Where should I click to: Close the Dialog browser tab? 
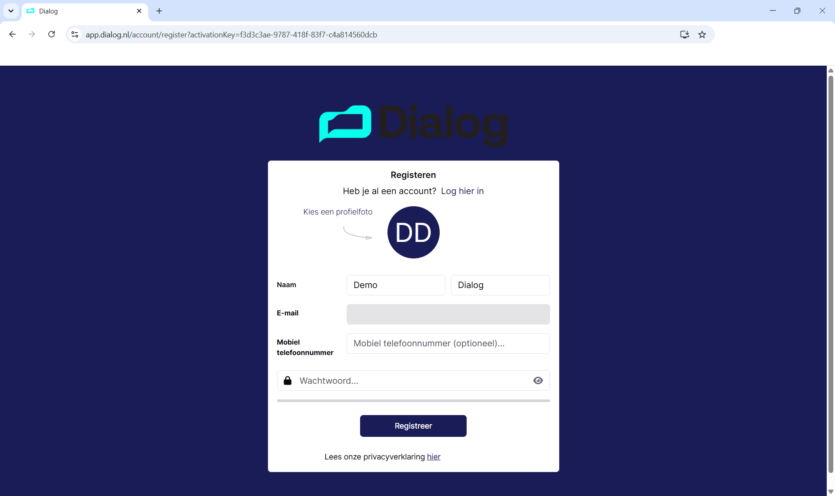pos(139,11)
